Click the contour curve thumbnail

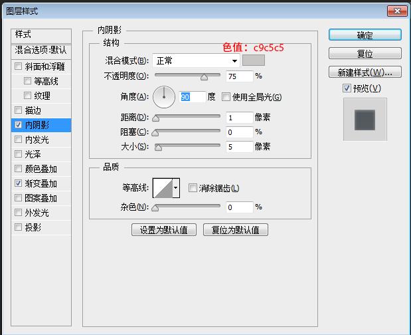163,188
